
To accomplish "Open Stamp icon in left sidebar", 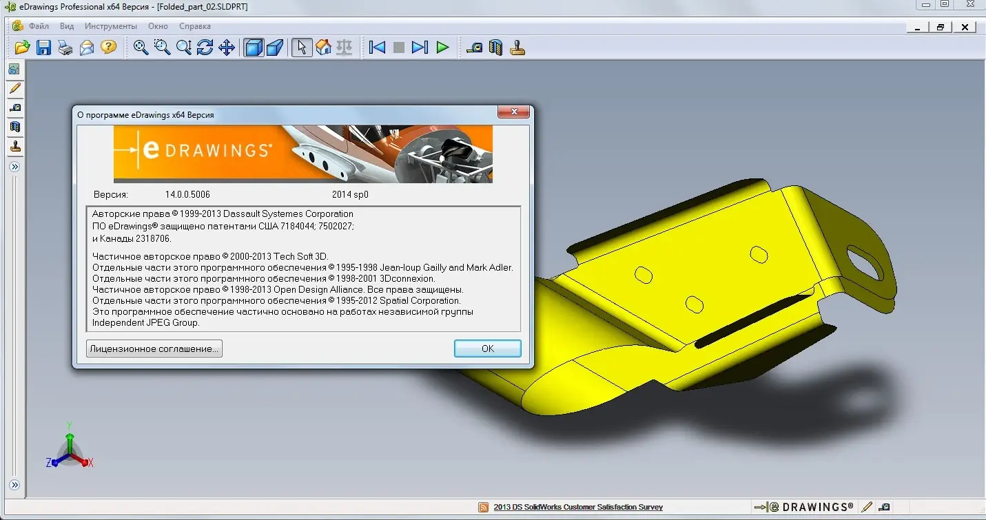I will click(14, 146).
